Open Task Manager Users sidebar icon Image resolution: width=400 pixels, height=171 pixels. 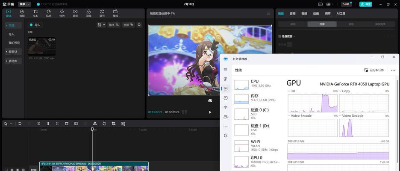coord(226,117)
